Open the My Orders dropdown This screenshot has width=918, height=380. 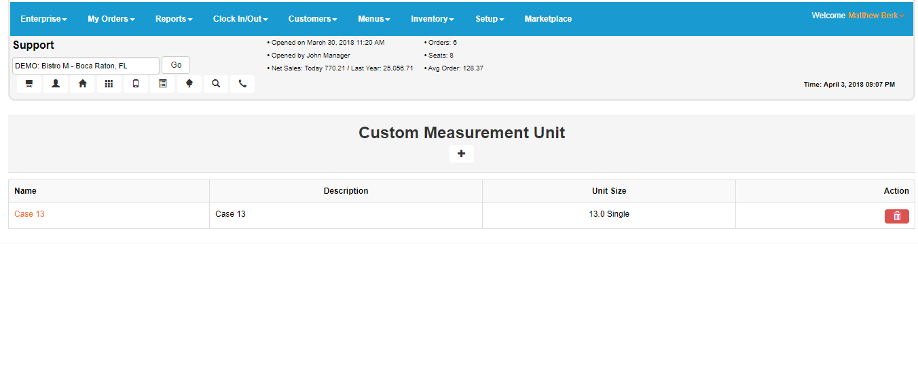tap(111, 19)
